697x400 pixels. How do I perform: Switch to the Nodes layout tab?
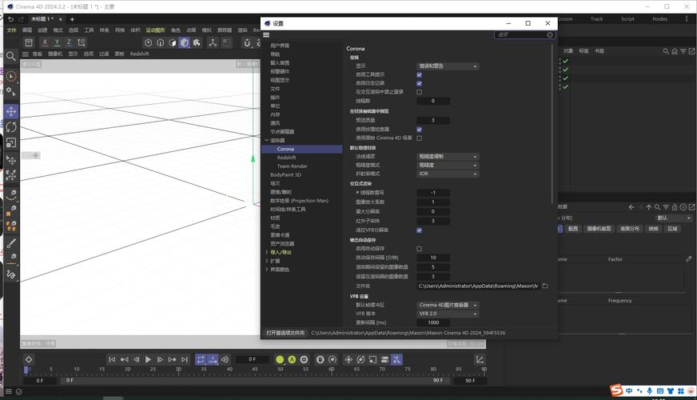[x=659, y=19]
